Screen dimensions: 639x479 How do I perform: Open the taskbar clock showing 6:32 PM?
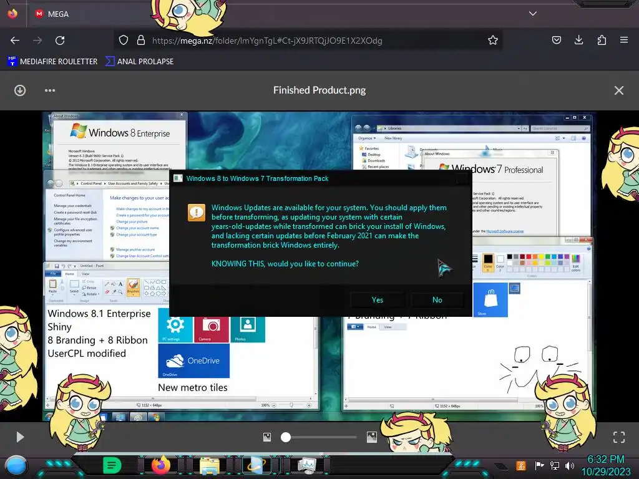[x=605, y=465]
